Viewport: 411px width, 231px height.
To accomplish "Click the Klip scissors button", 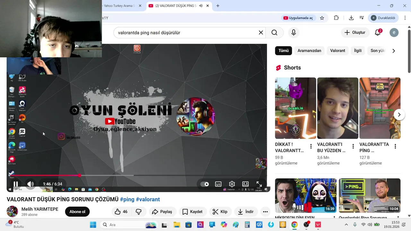I will click(220, 212).
